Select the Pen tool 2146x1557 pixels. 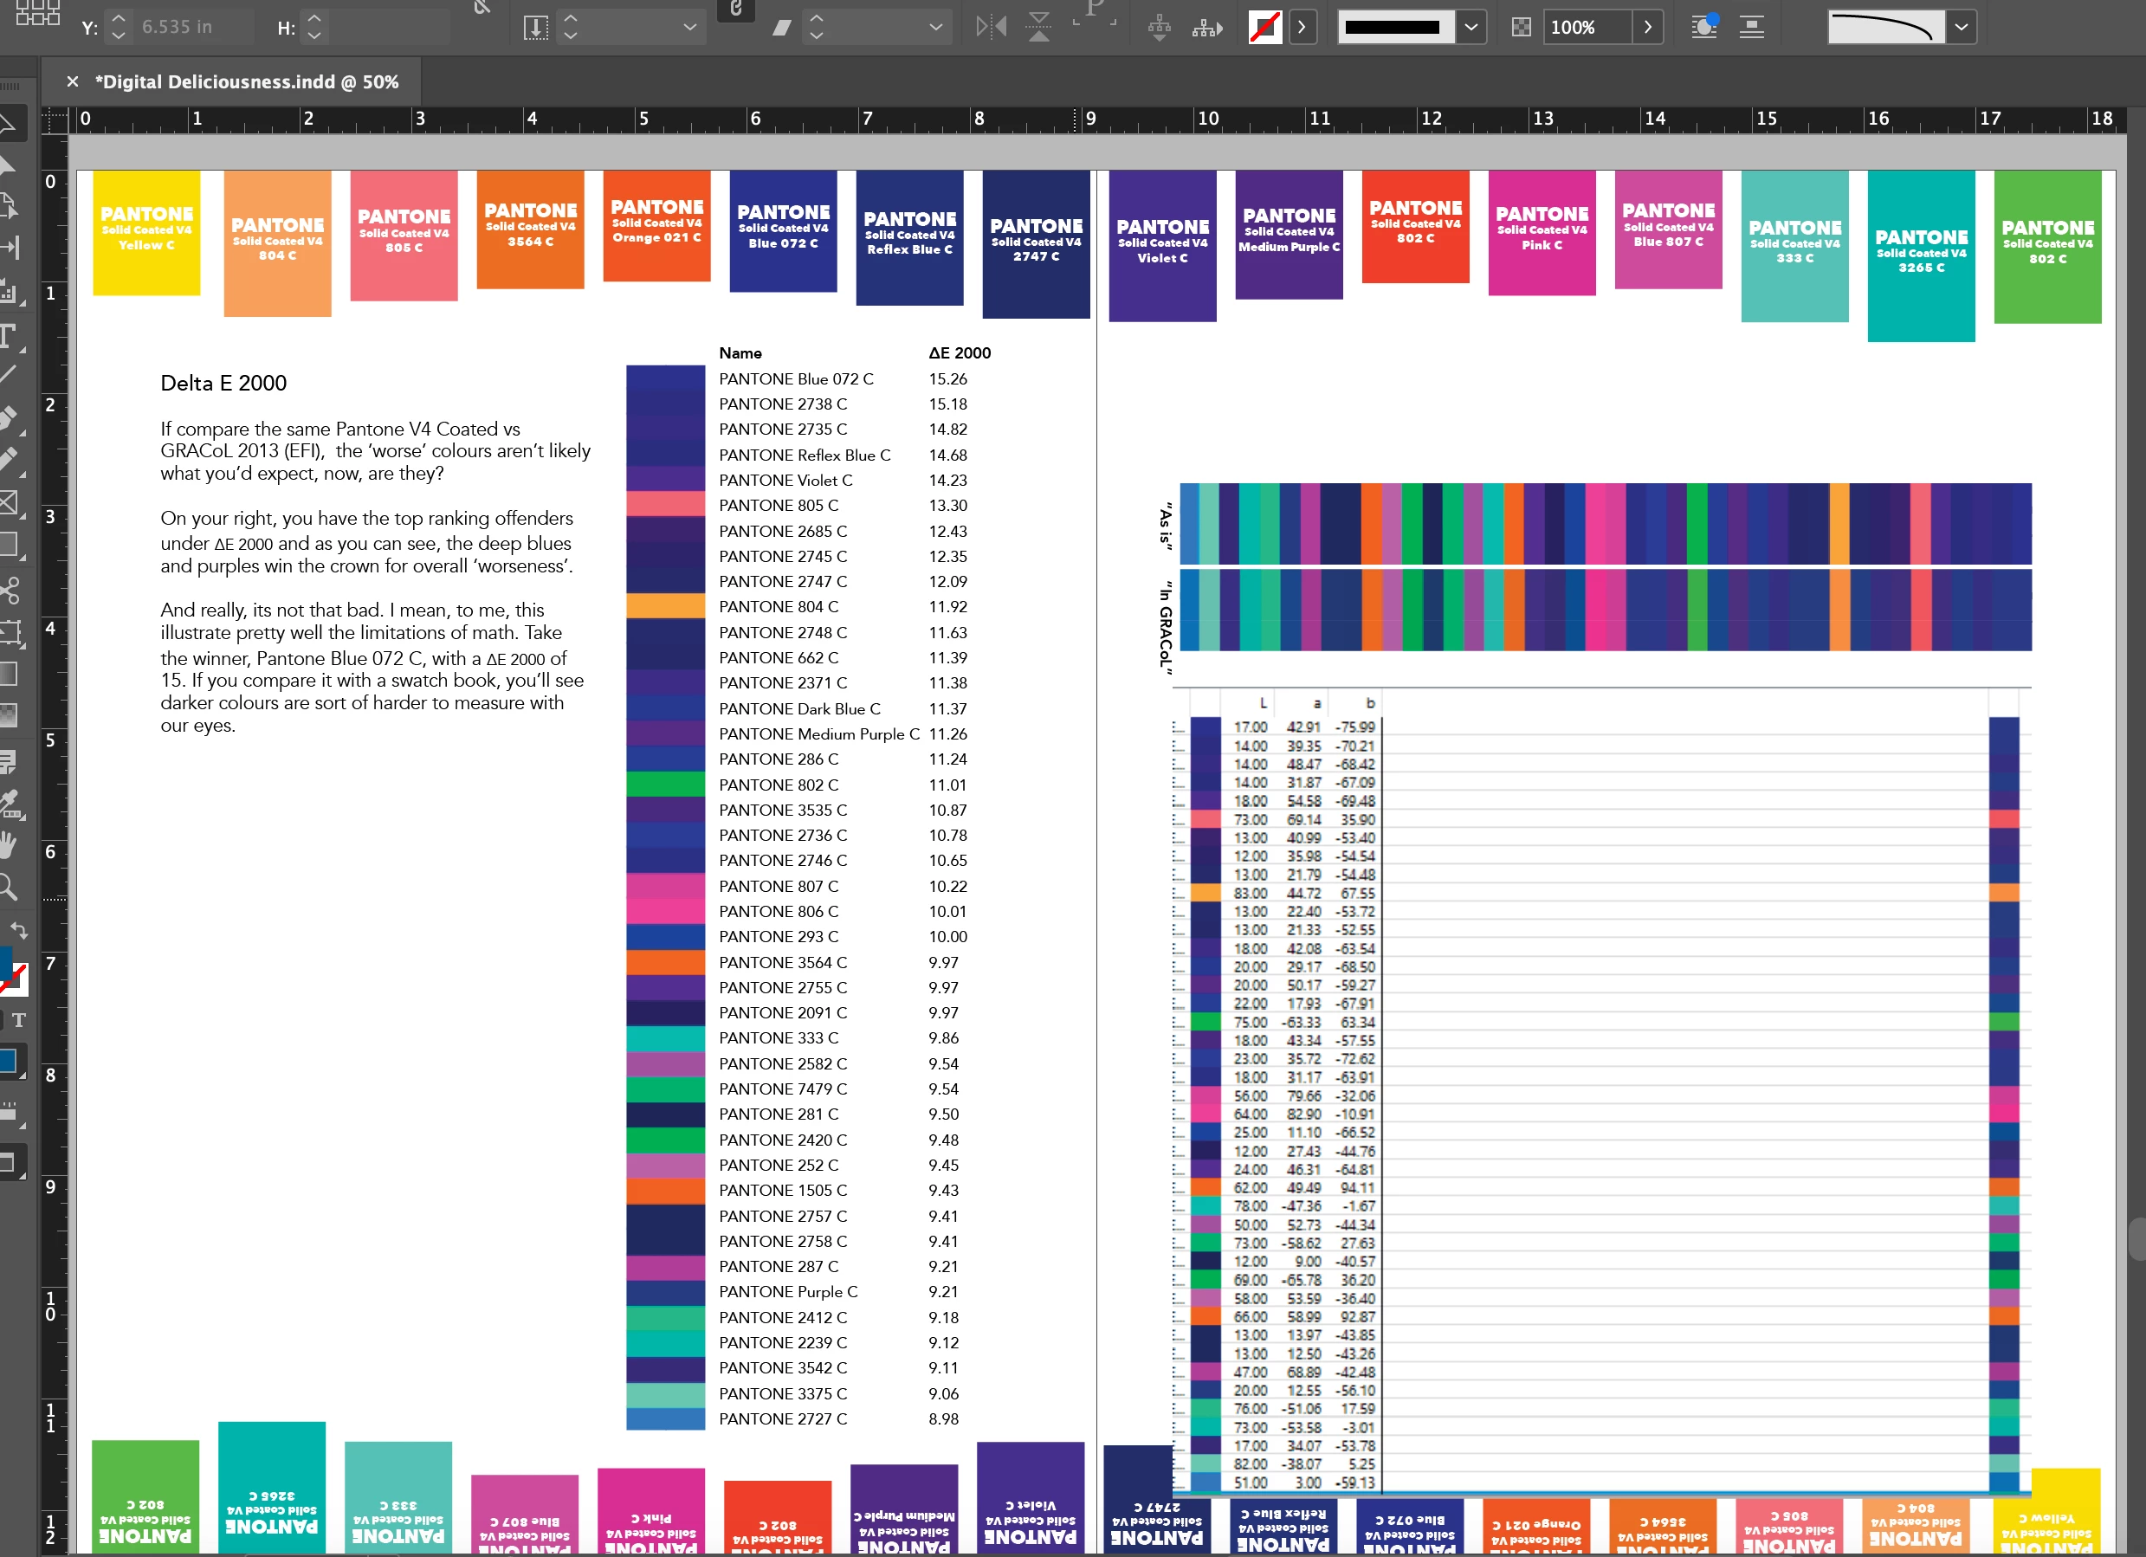point(8,417)
